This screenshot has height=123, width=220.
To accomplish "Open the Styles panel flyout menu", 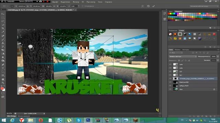I will click(x=218, y=30).
